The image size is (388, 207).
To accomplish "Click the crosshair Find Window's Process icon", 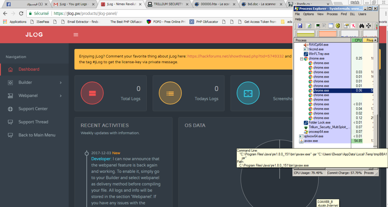I will [x=368, y=26].
